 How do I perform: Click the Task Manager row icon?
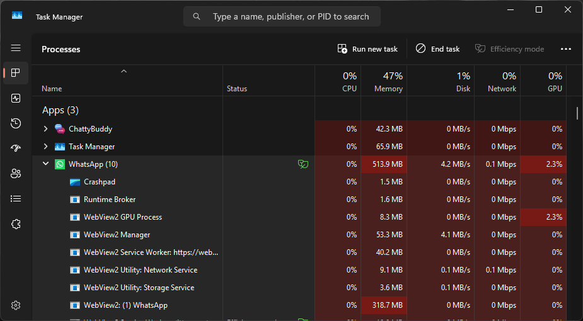(x=60, y=147)
